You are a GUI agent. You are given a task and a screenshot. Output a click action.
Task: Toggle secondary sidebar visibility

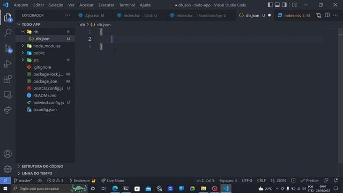pyautogui.click(x=284, y=5)
